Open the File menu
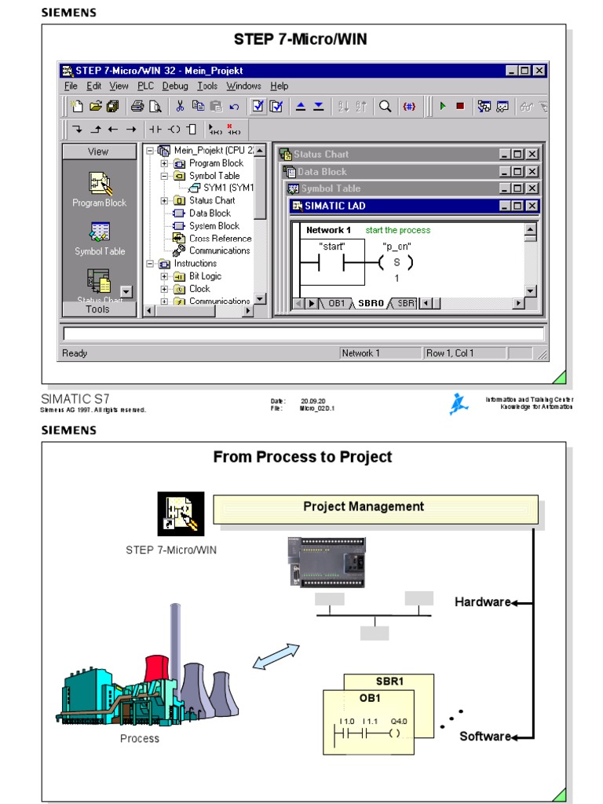The height and width of the screenshot is (804, 603). (x=71, y=86)
